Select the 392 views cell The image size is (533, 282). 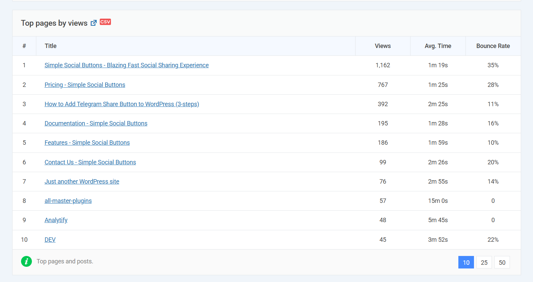[383, 104]
